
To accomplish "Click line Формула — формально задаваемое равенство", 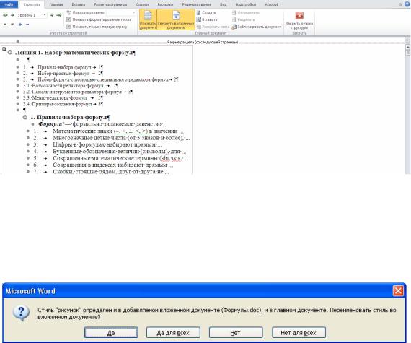I will [x=103, y=124].
